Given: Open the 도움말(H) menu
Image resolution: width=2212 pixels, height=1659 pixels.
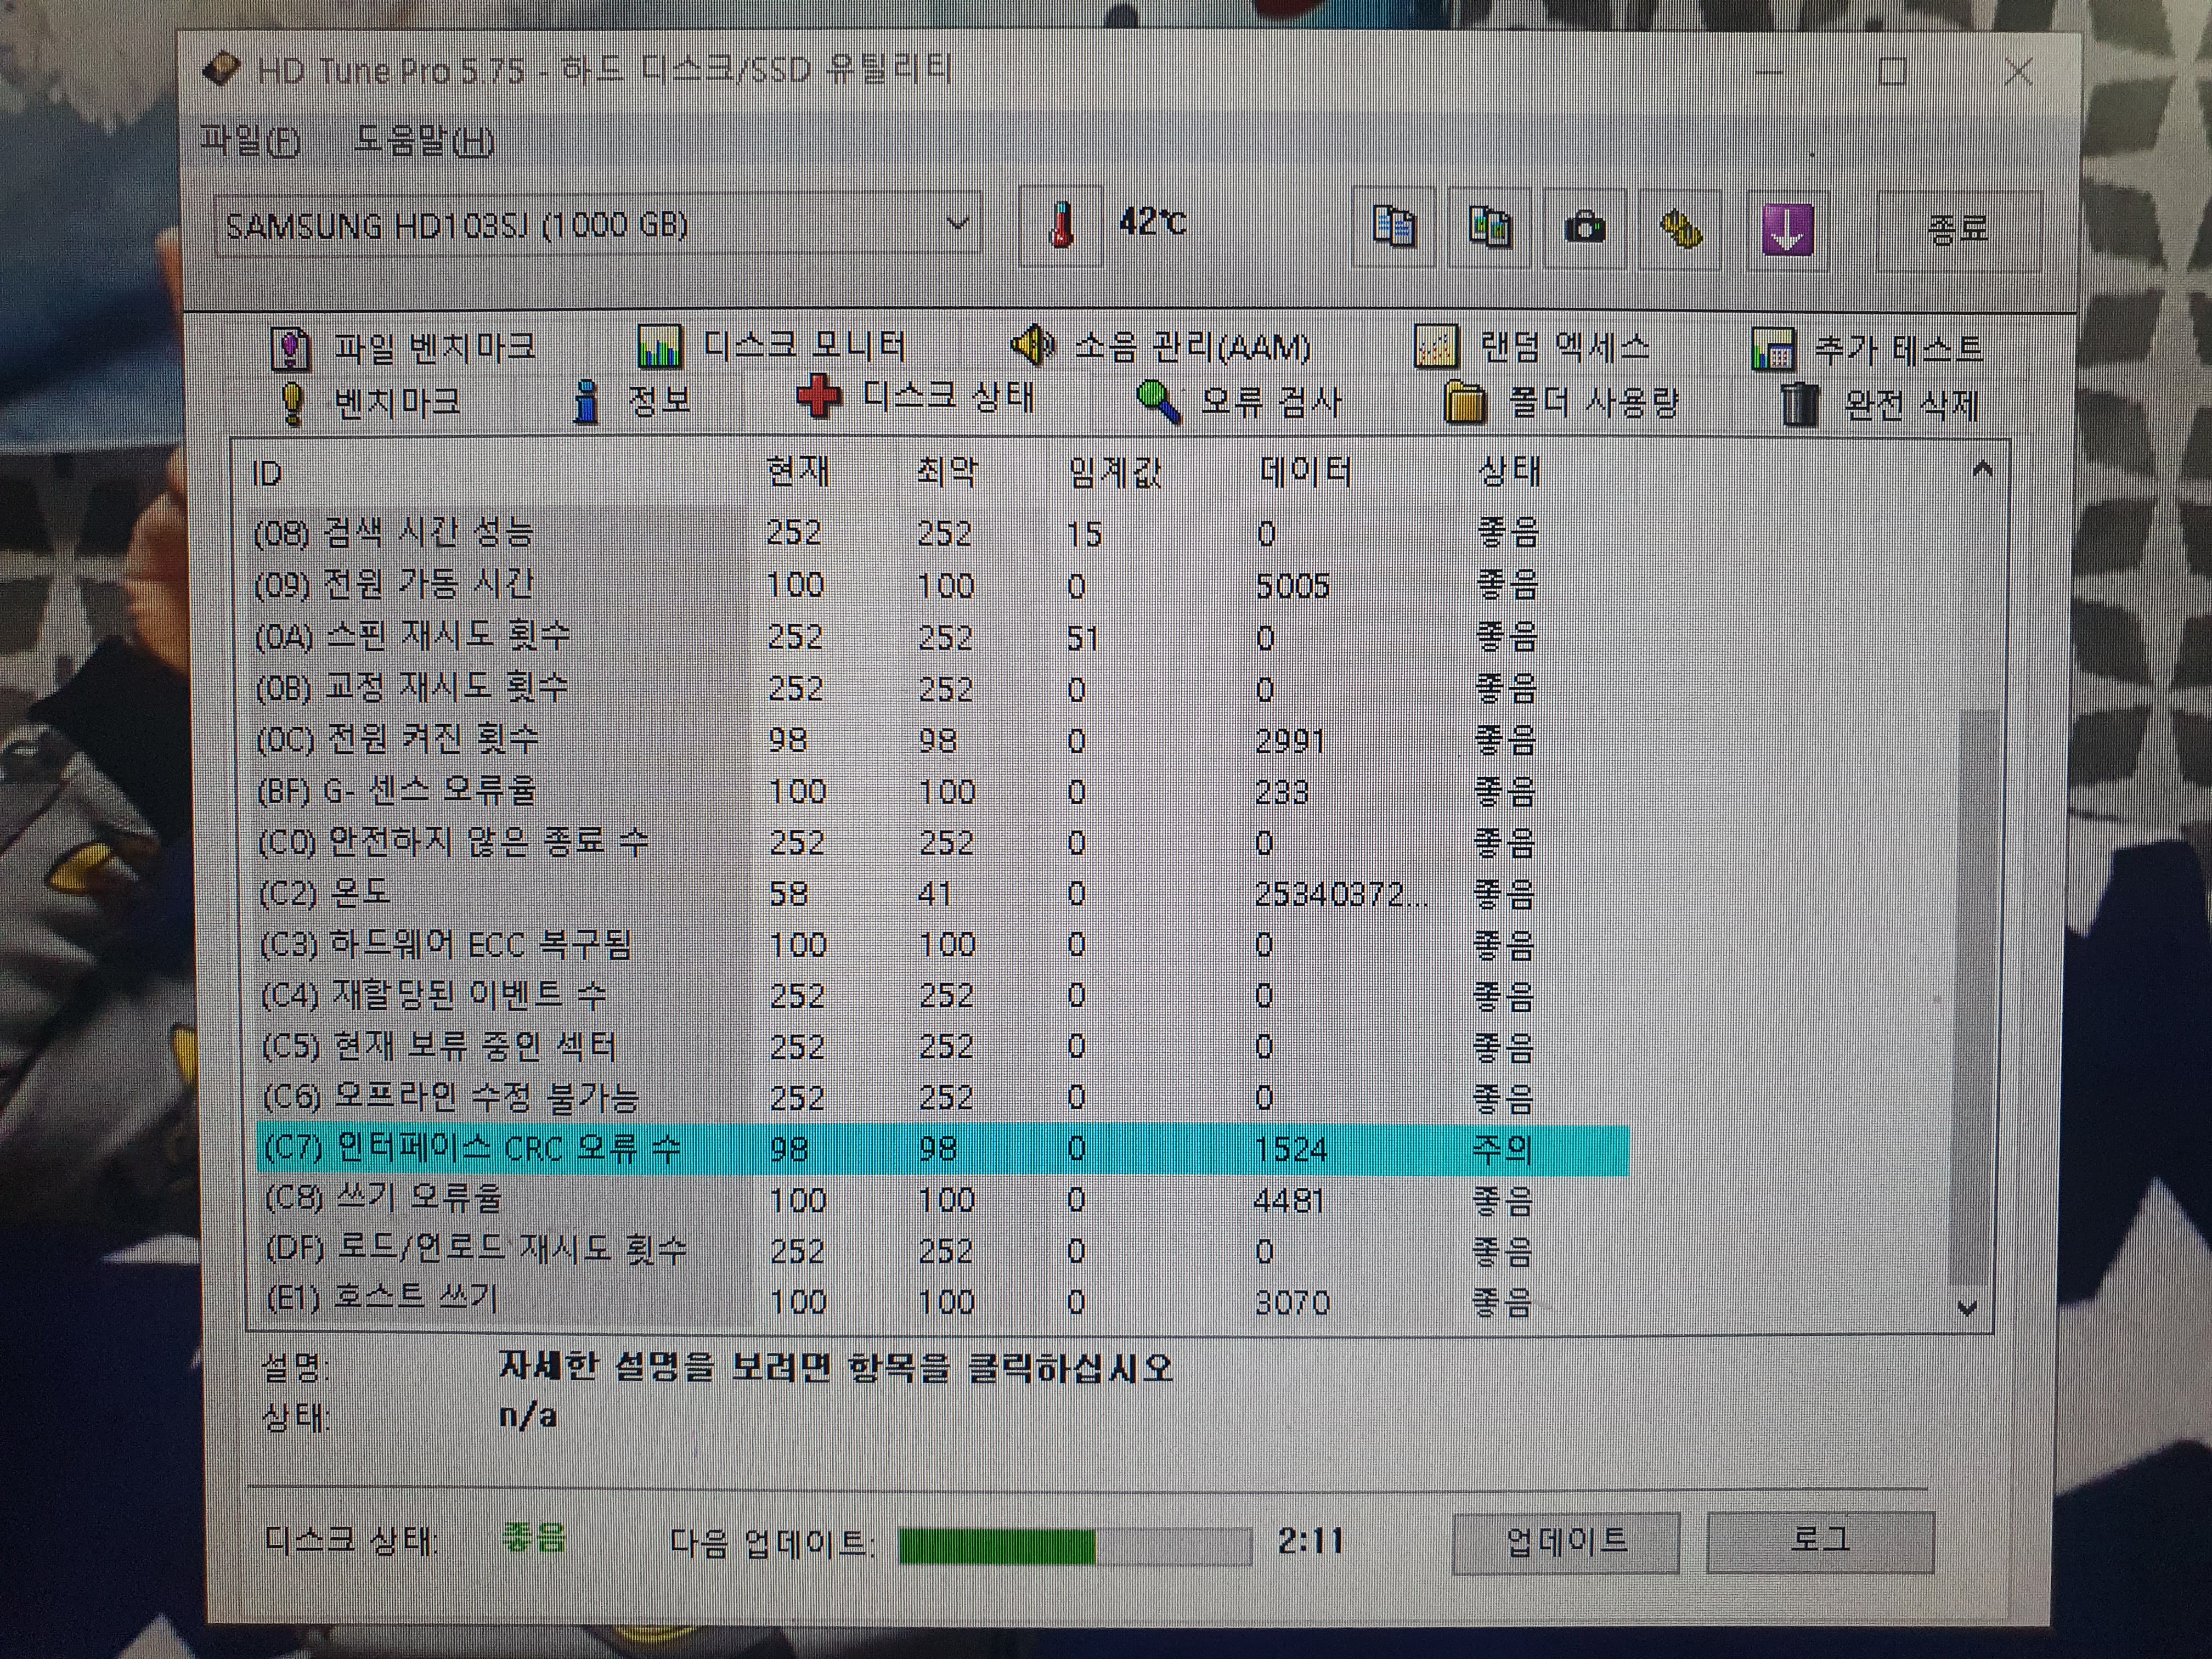Looking at the screenshot, I should click(424, 140).
